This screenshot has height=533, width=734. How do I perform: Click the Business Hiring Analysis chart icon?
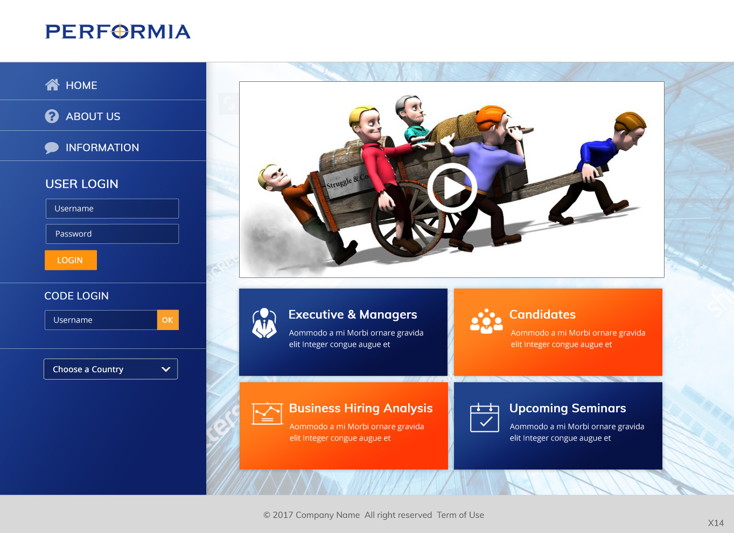point(267,413)
